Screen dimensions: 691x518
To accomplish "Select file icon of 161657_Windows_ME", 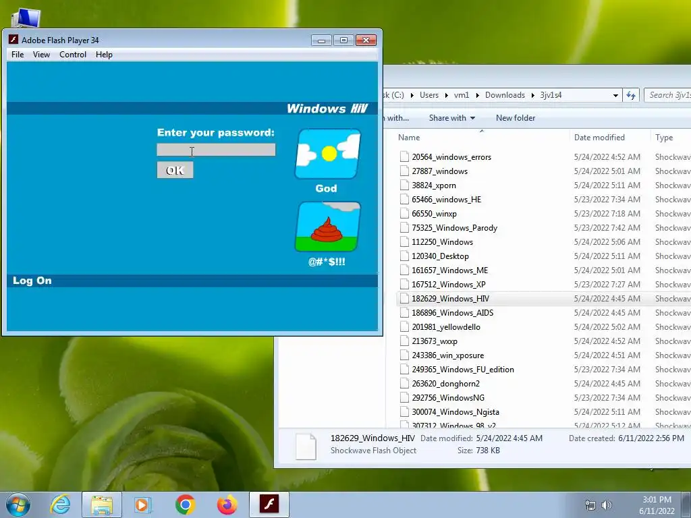I will (404, 270).
